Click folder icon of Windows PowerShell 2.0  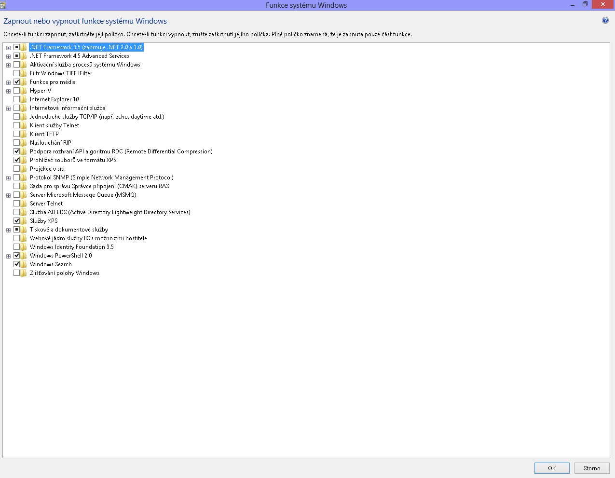[x=24, y=256]
